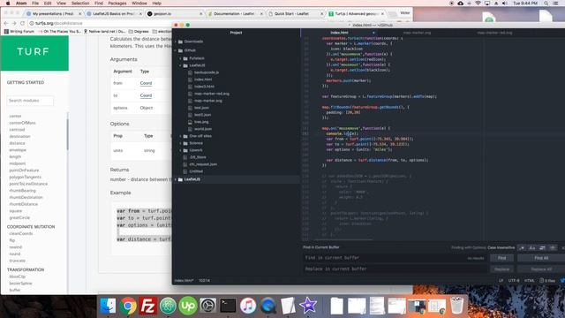The width and height of the screenshot is (565, 318).
Task: Launch iTunes from the Dock
Action: click(248, 306)
